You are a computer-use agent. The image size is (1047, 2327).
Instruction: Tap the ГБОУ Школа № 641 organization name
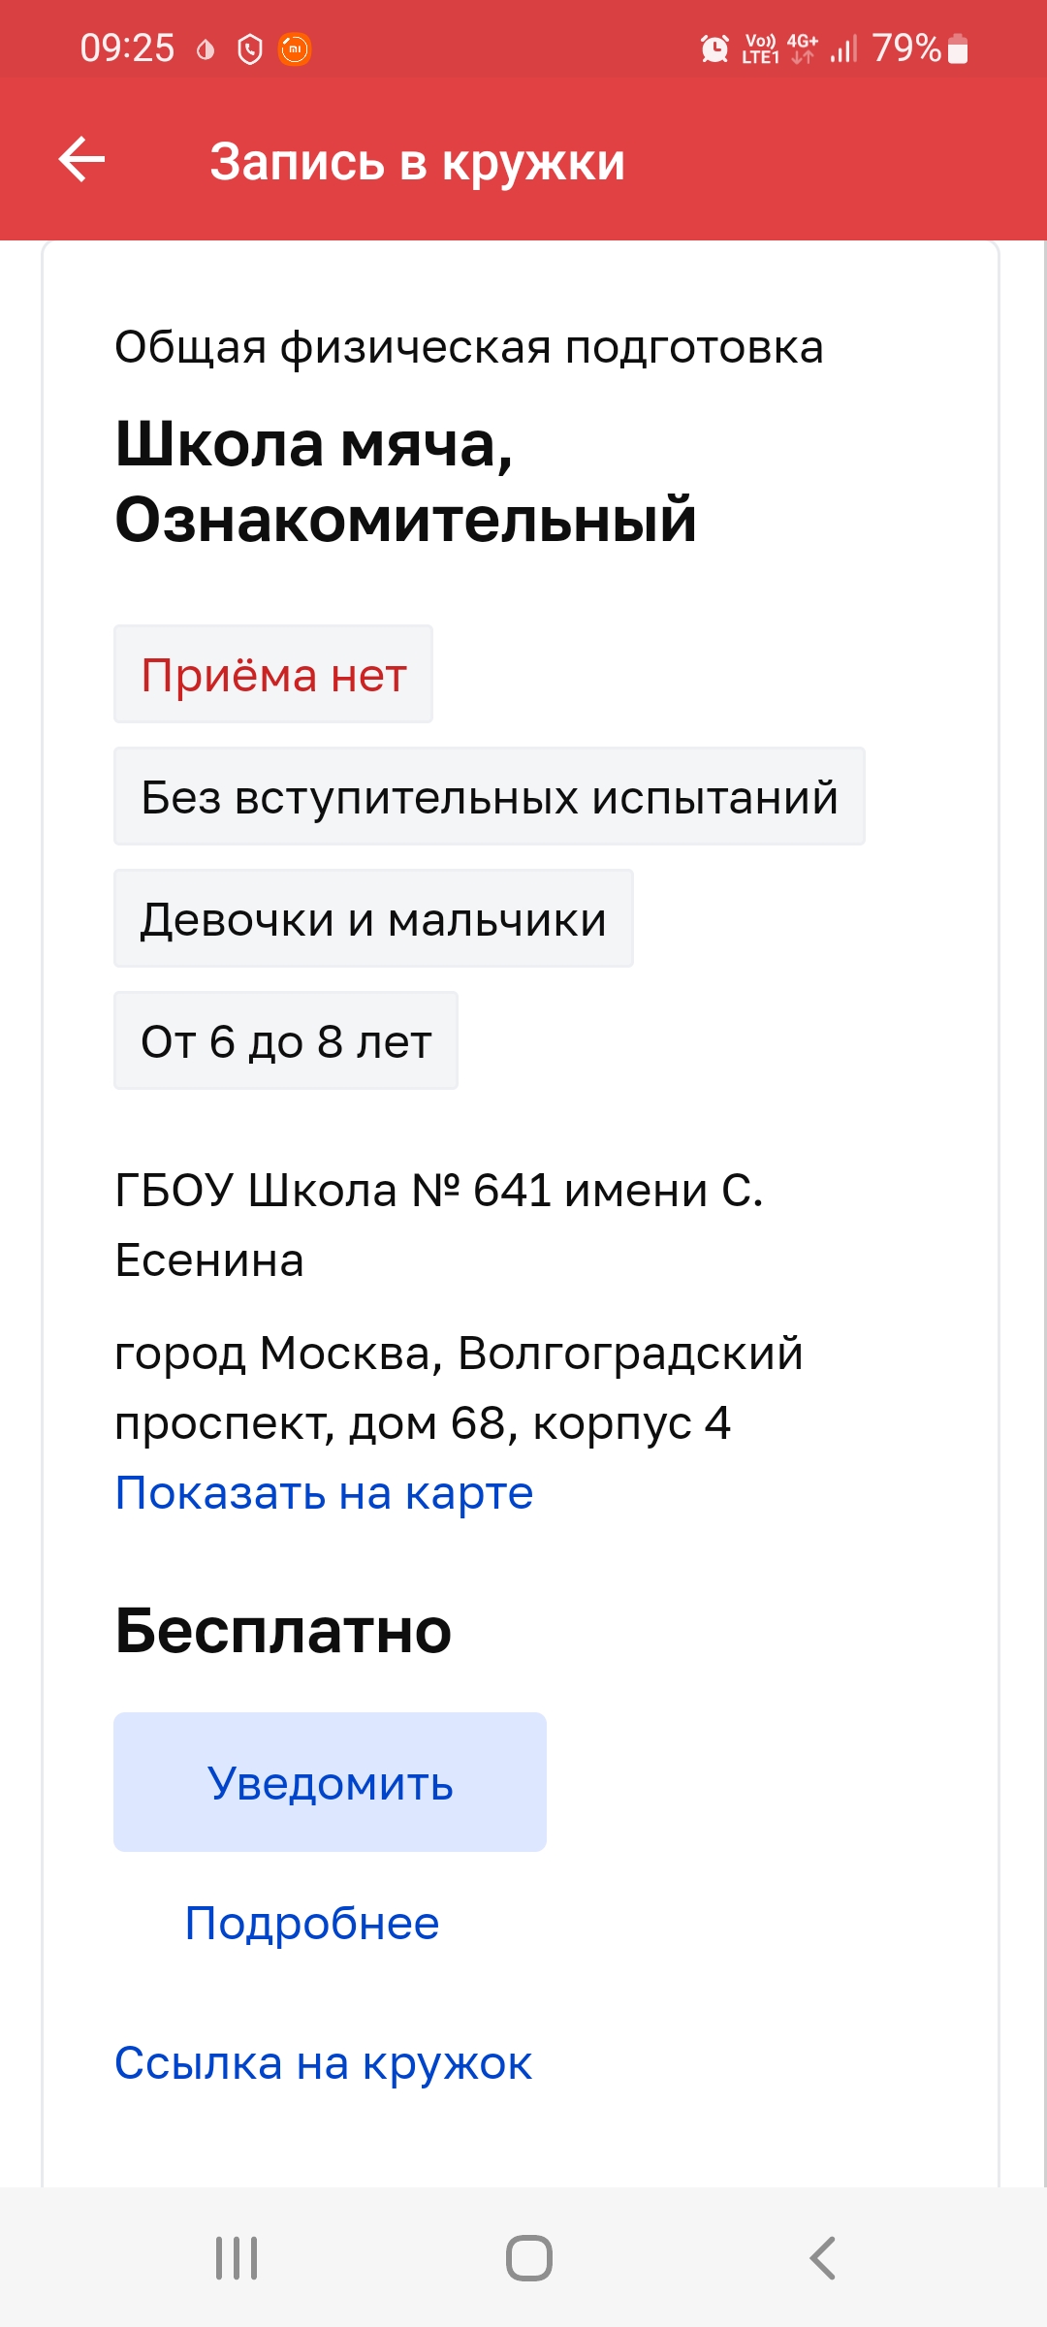click(x=438, y=1225)
